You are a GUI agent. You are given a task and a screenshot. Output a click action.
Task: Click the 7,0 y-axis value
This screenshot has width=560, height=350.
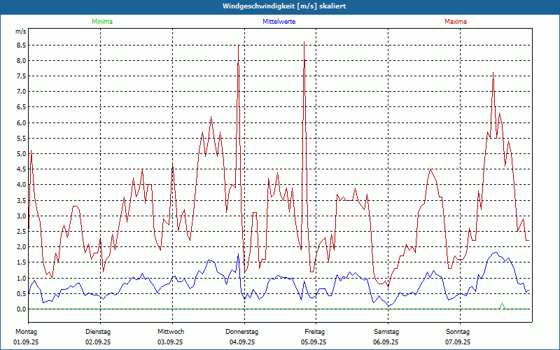click(22, 92)
